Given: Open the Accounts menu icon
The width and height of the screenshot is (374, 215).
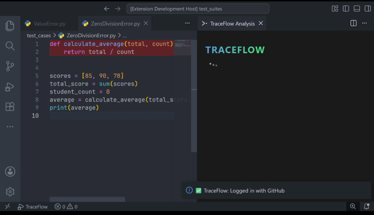Looking at the screenshot, I should point(10,171).
